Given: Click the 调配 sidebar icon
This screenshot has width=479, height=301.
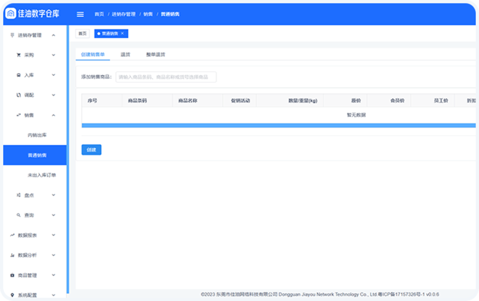Looking at the screenshot, I should pos(18,95).
